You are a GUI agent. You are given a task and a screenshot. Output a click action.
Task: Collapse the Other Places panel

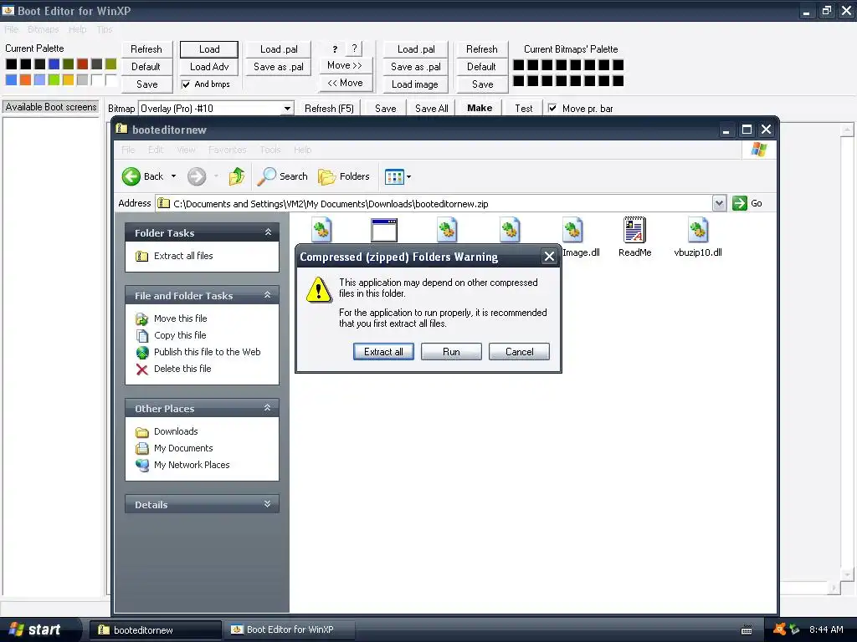[x=268, y=408]
